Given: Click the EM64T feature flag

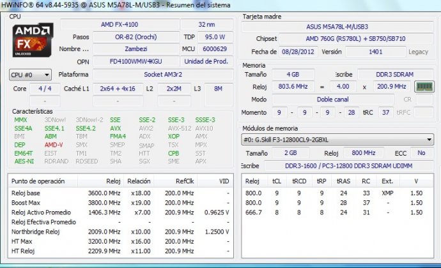Looking at the screenshot, I should 24,154.
